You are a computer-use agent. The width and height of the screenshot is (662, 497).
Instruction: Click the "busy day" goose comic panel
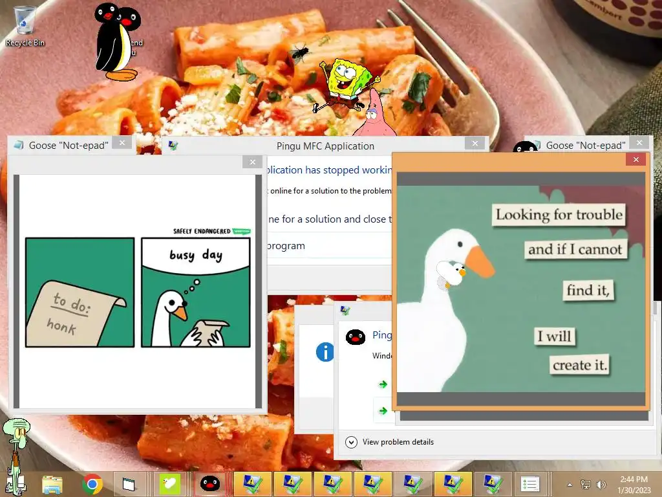tap(196, 293)
